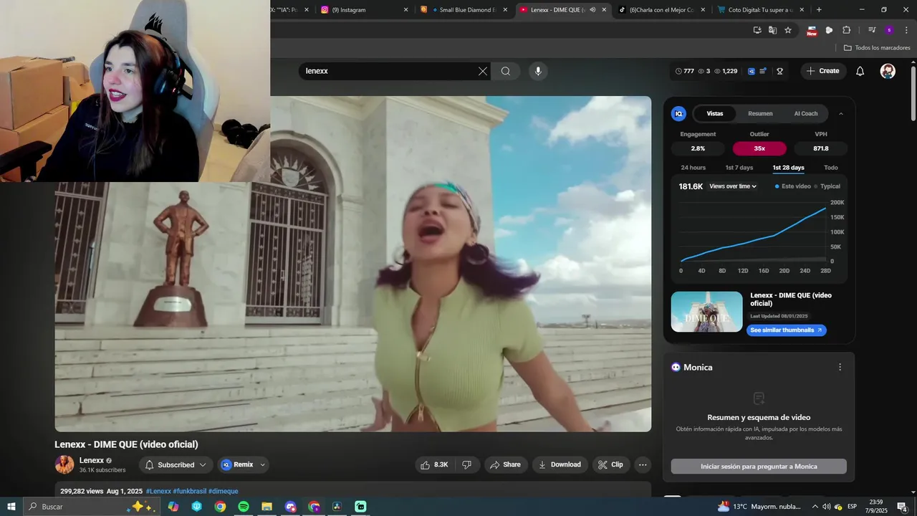The width and height of the screenshot is (917, 516).
Task: Click the vidIQ logo in the stats bar
Action: [751, 71]
